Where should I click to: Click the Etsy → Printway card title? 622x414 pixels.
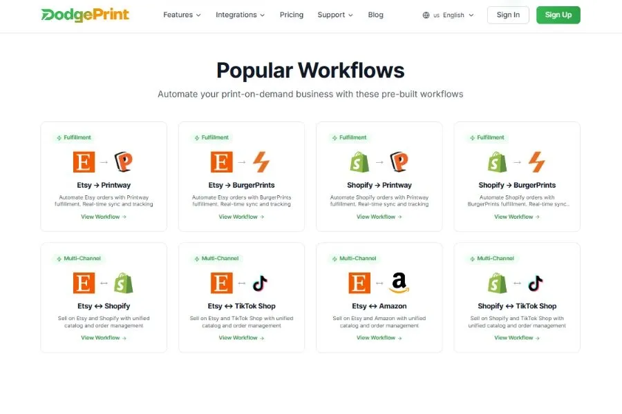tap(104, 185)
